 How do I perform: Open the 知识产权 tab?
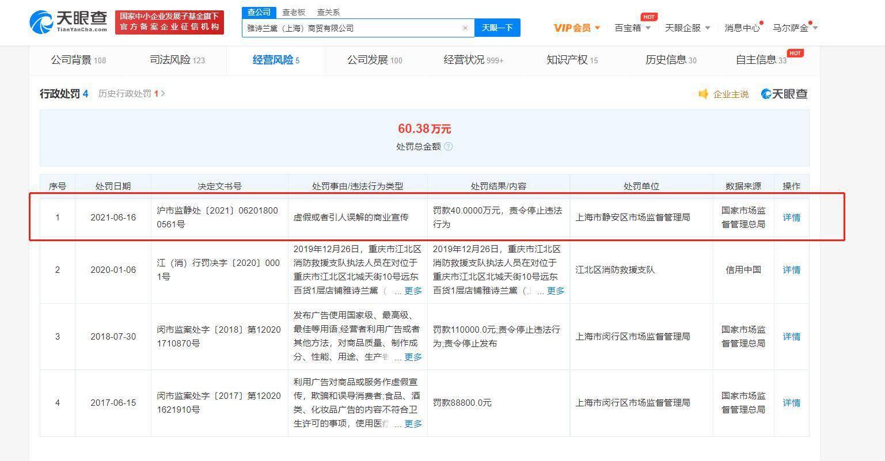572,60
